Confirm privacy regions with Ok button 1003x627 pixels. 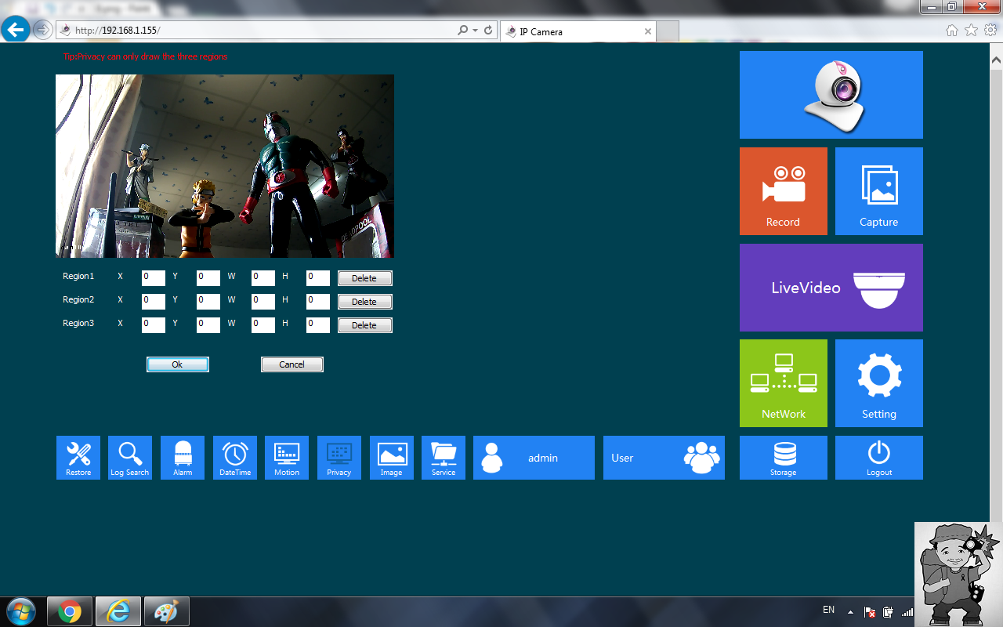(x=178, y=364)
